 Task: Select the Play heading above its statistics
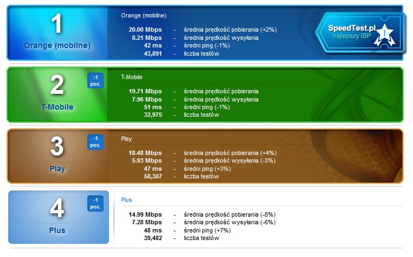tap(127, 139)
